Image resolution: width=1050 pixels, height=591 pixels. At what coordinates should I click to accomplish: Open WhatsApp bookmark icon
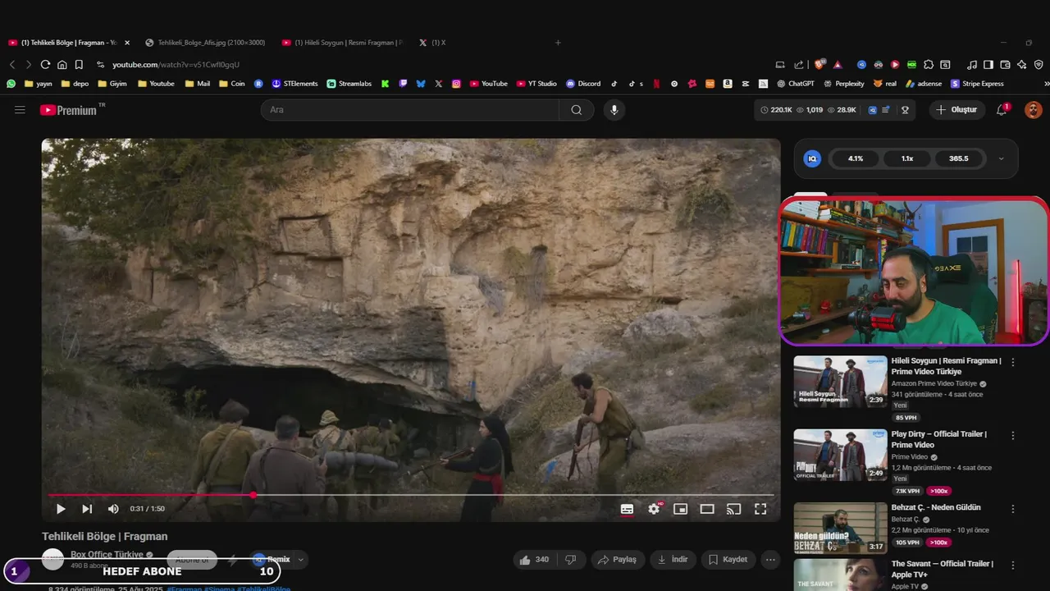click(x=11, y=83)
